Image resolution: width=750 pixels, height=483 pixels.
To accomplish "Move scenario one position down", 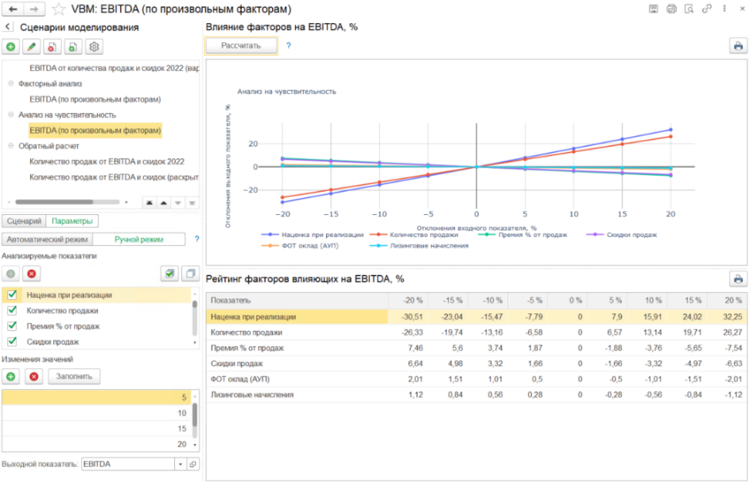I will [178, 203].
